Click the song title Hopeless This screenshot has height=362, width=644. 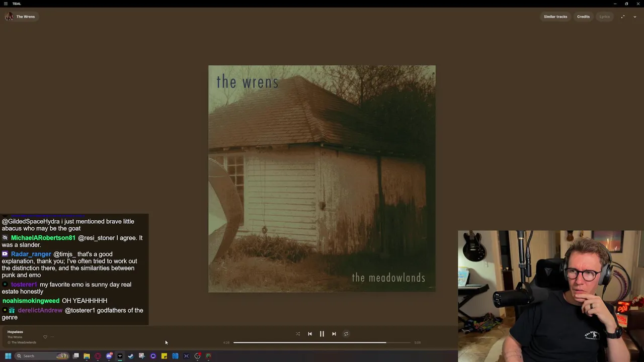(15, 332)
